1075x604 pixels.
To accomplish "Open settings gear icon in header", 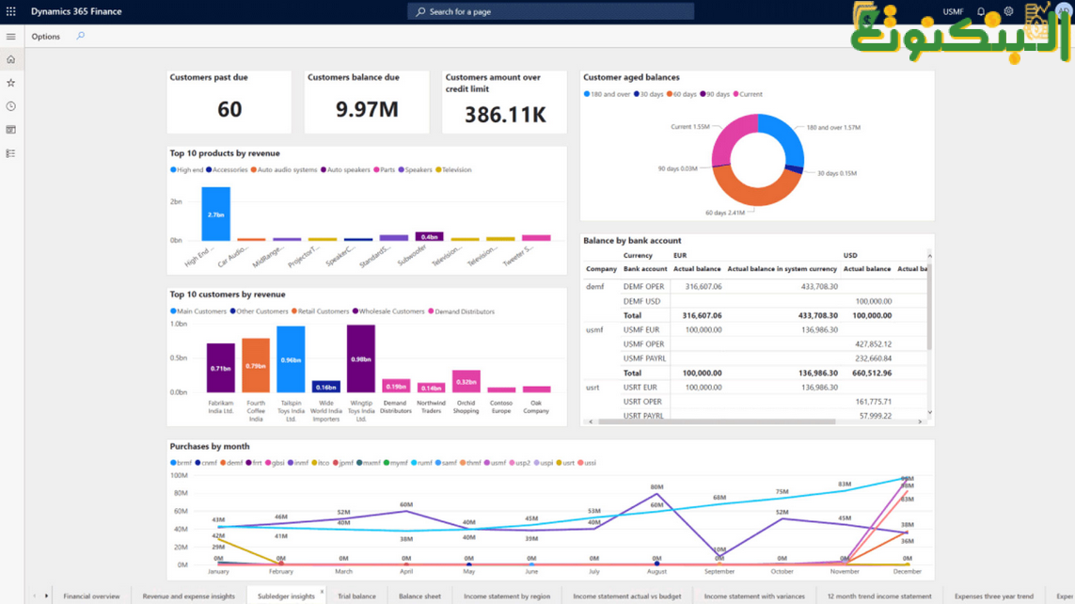I will 1008,11.
